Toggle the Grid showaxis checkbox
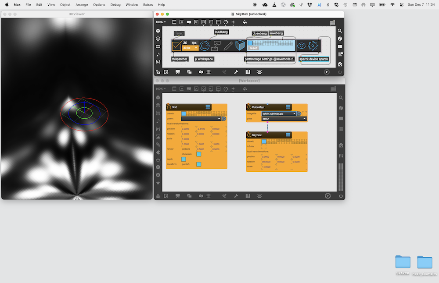This screenshot has height=283, width=439. (198, 154)
